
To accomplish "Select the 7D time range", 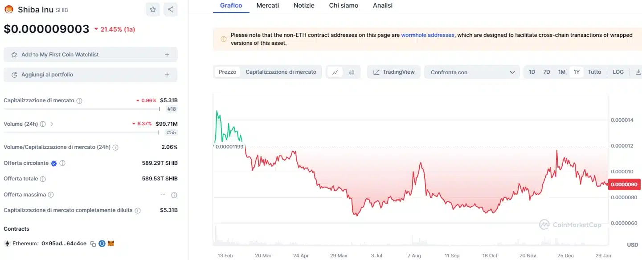I will click(547, 72).
